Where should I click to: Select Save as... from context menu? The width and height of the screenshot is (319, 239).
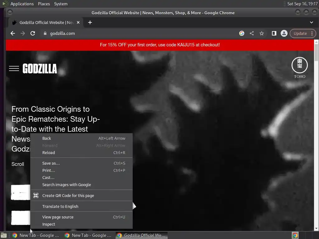click(81, 163)
